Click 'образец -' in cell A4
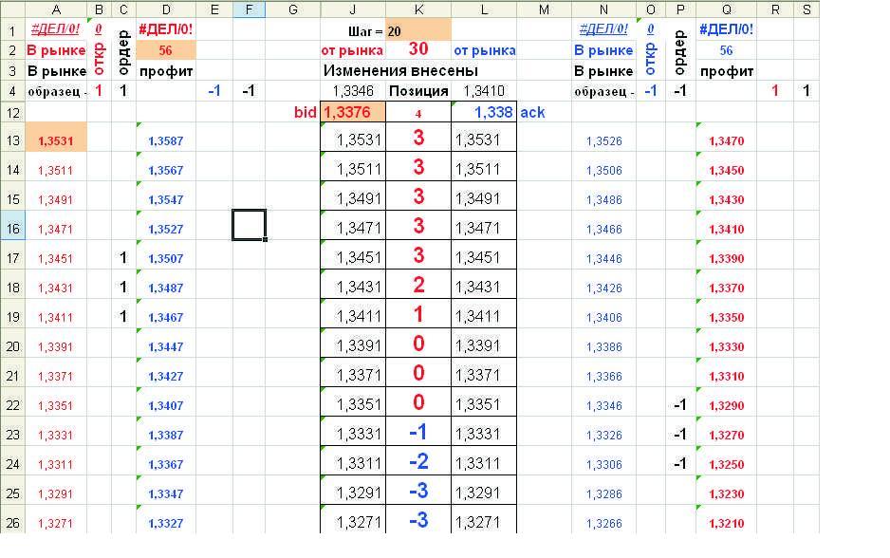 (57, 91)
